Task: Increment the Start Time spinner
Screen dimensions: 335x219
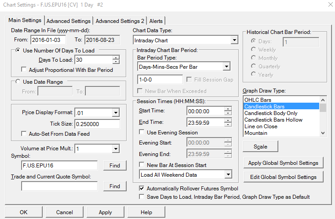Action: click(x=228, y=109)
